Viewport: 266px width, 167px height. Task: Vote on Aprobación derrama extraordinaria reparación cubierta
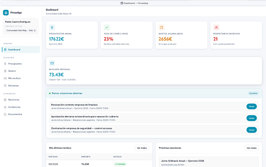tap(252, 118)
